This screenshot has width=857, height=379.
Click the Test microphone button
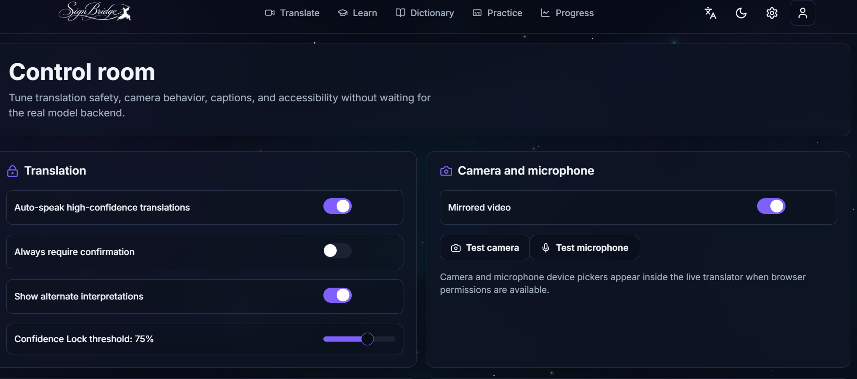click(x=585, y=247)
